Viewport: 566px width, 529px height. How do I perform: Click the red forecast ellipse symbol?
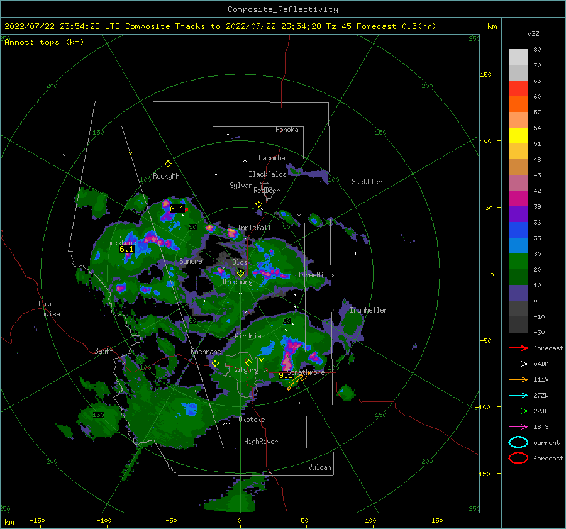(518, 458)
